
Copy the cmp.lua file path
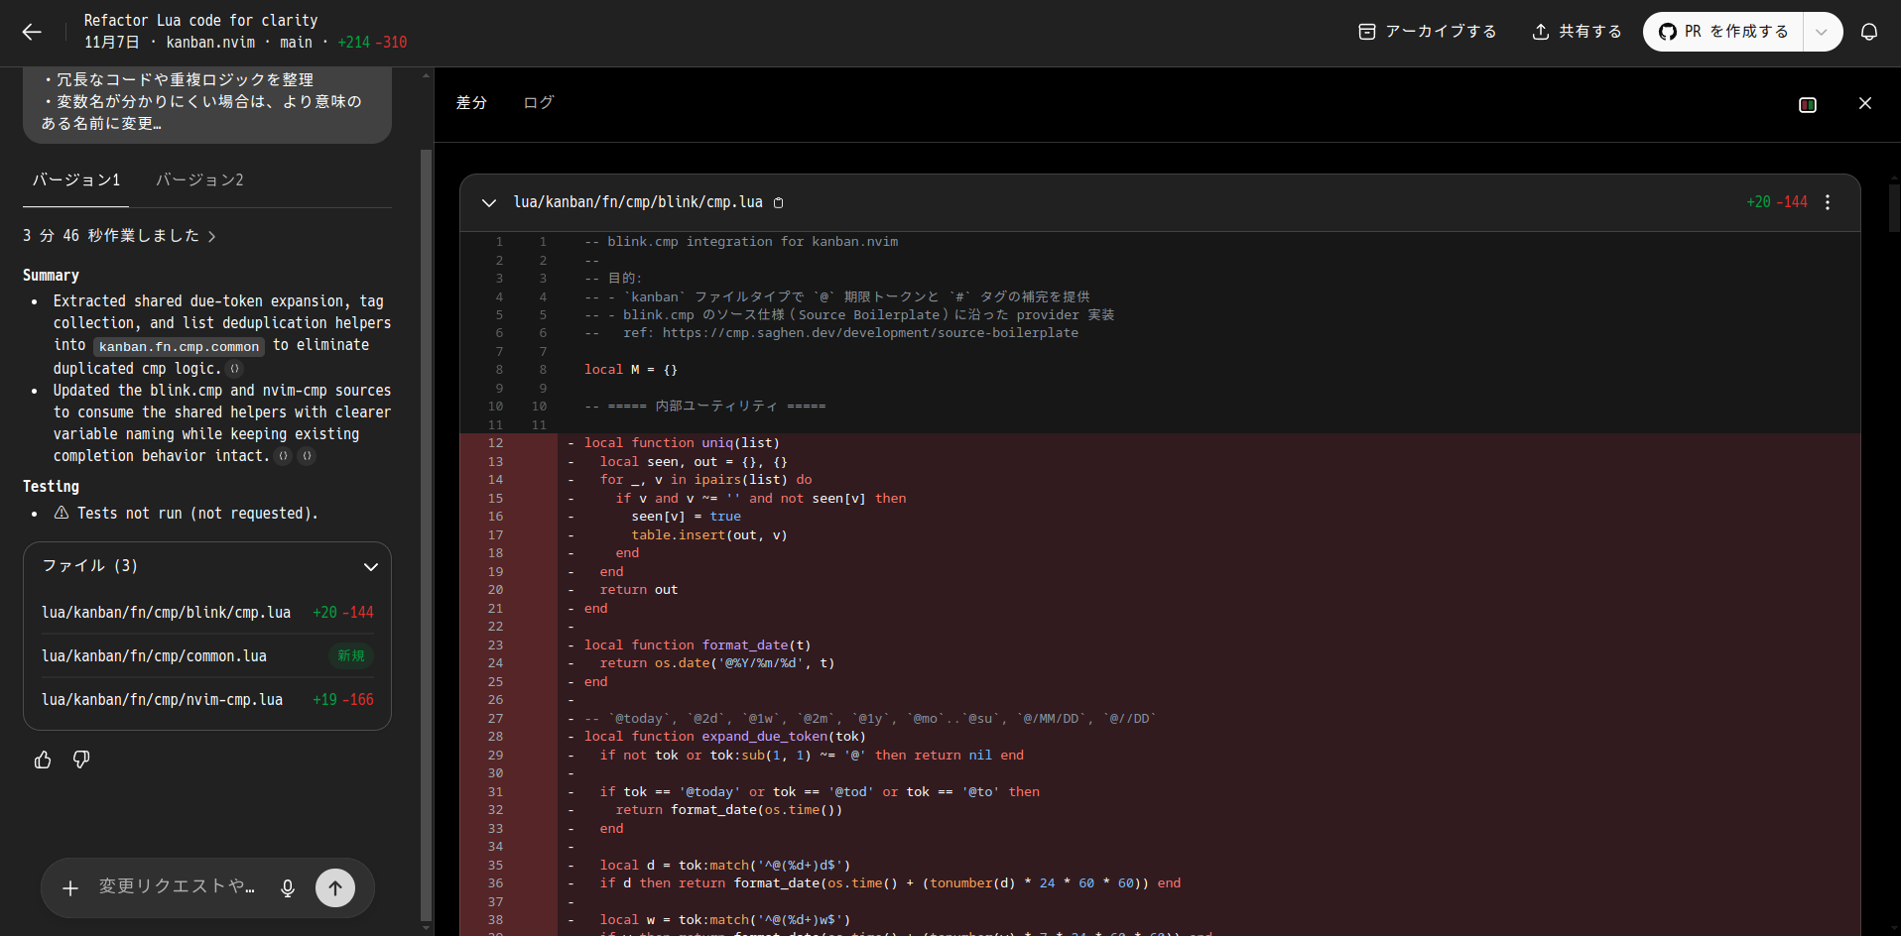pyautogui.click(x=779, y=202)
